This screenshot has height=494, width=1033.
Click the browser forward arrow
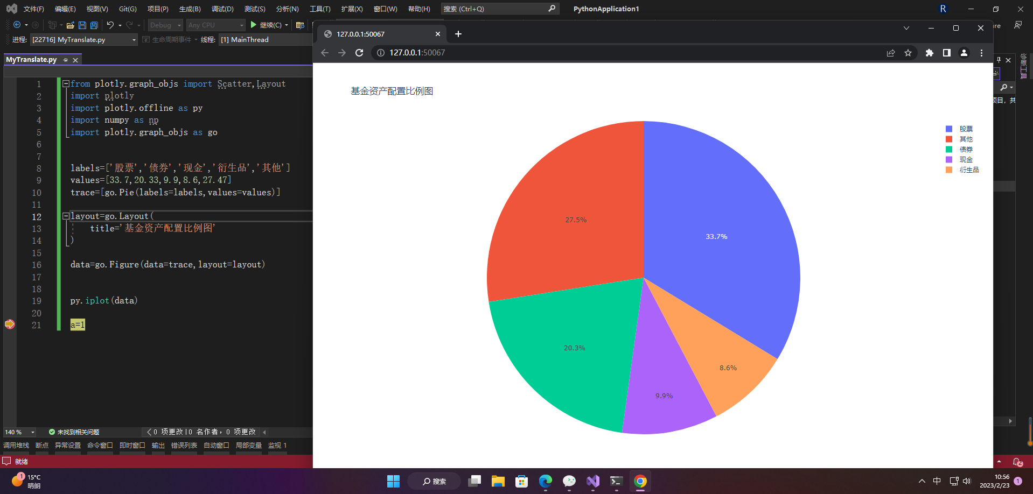click(x=341, y=53)
